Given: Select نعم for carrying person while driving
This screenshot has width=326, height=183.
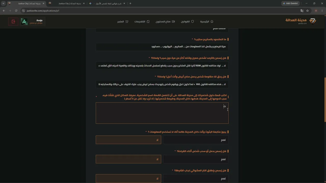Looking at the screenshot, I should tap(196, 159).
